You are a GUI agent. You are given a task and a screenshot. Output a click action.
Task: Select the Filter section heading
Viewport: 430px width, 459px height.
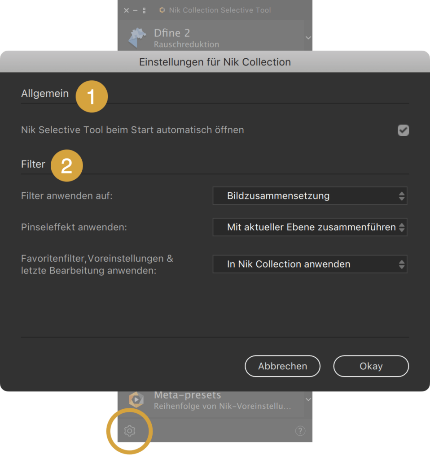tap(33, 164)
